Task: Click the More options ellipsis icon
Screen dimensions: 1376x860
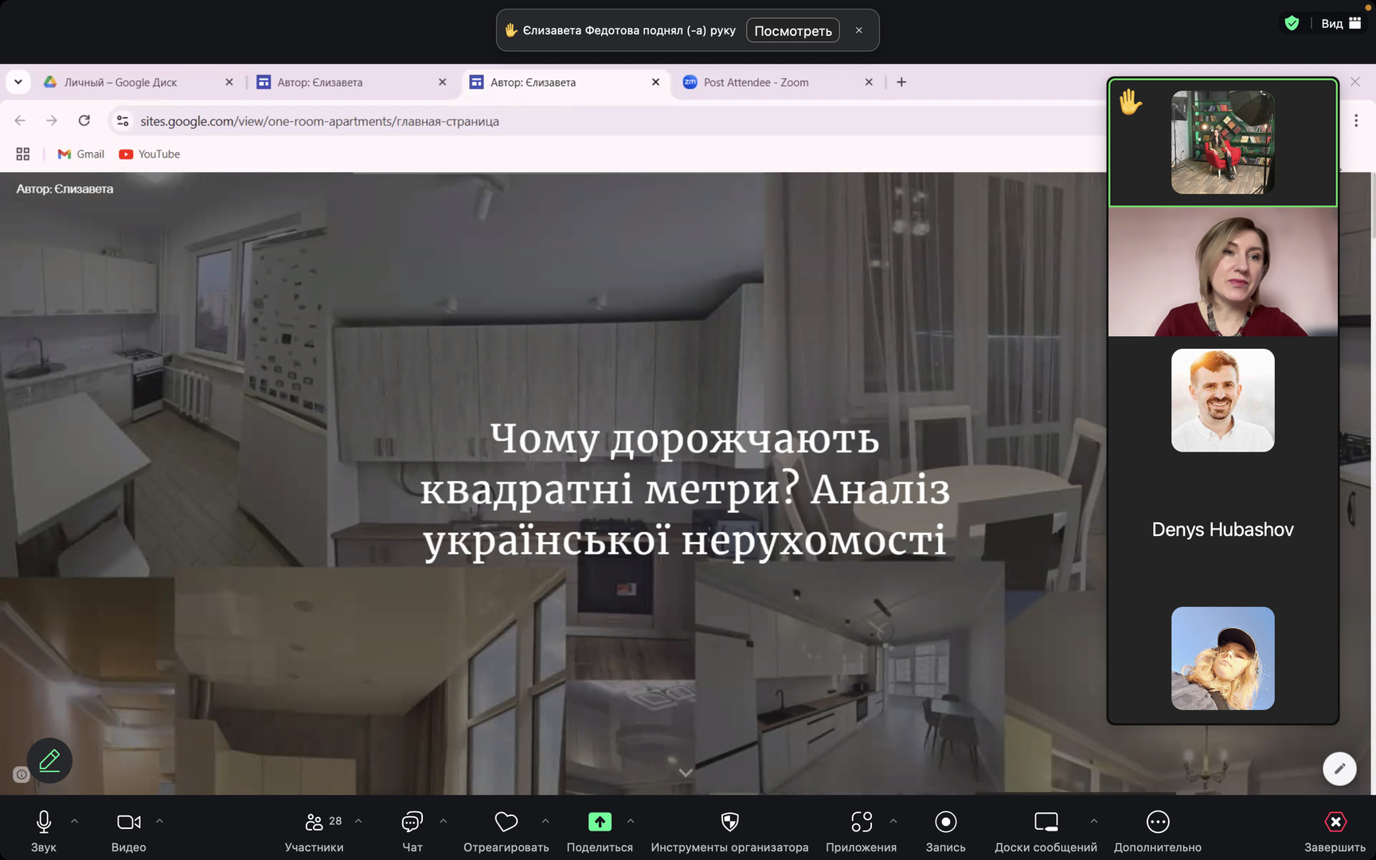Action: 1157,822
